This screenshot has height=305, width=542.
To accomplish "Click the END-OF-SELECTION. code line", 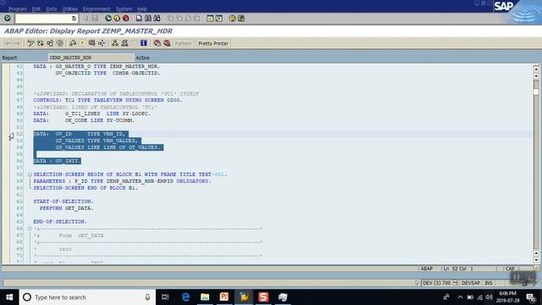I will point(60,222).
